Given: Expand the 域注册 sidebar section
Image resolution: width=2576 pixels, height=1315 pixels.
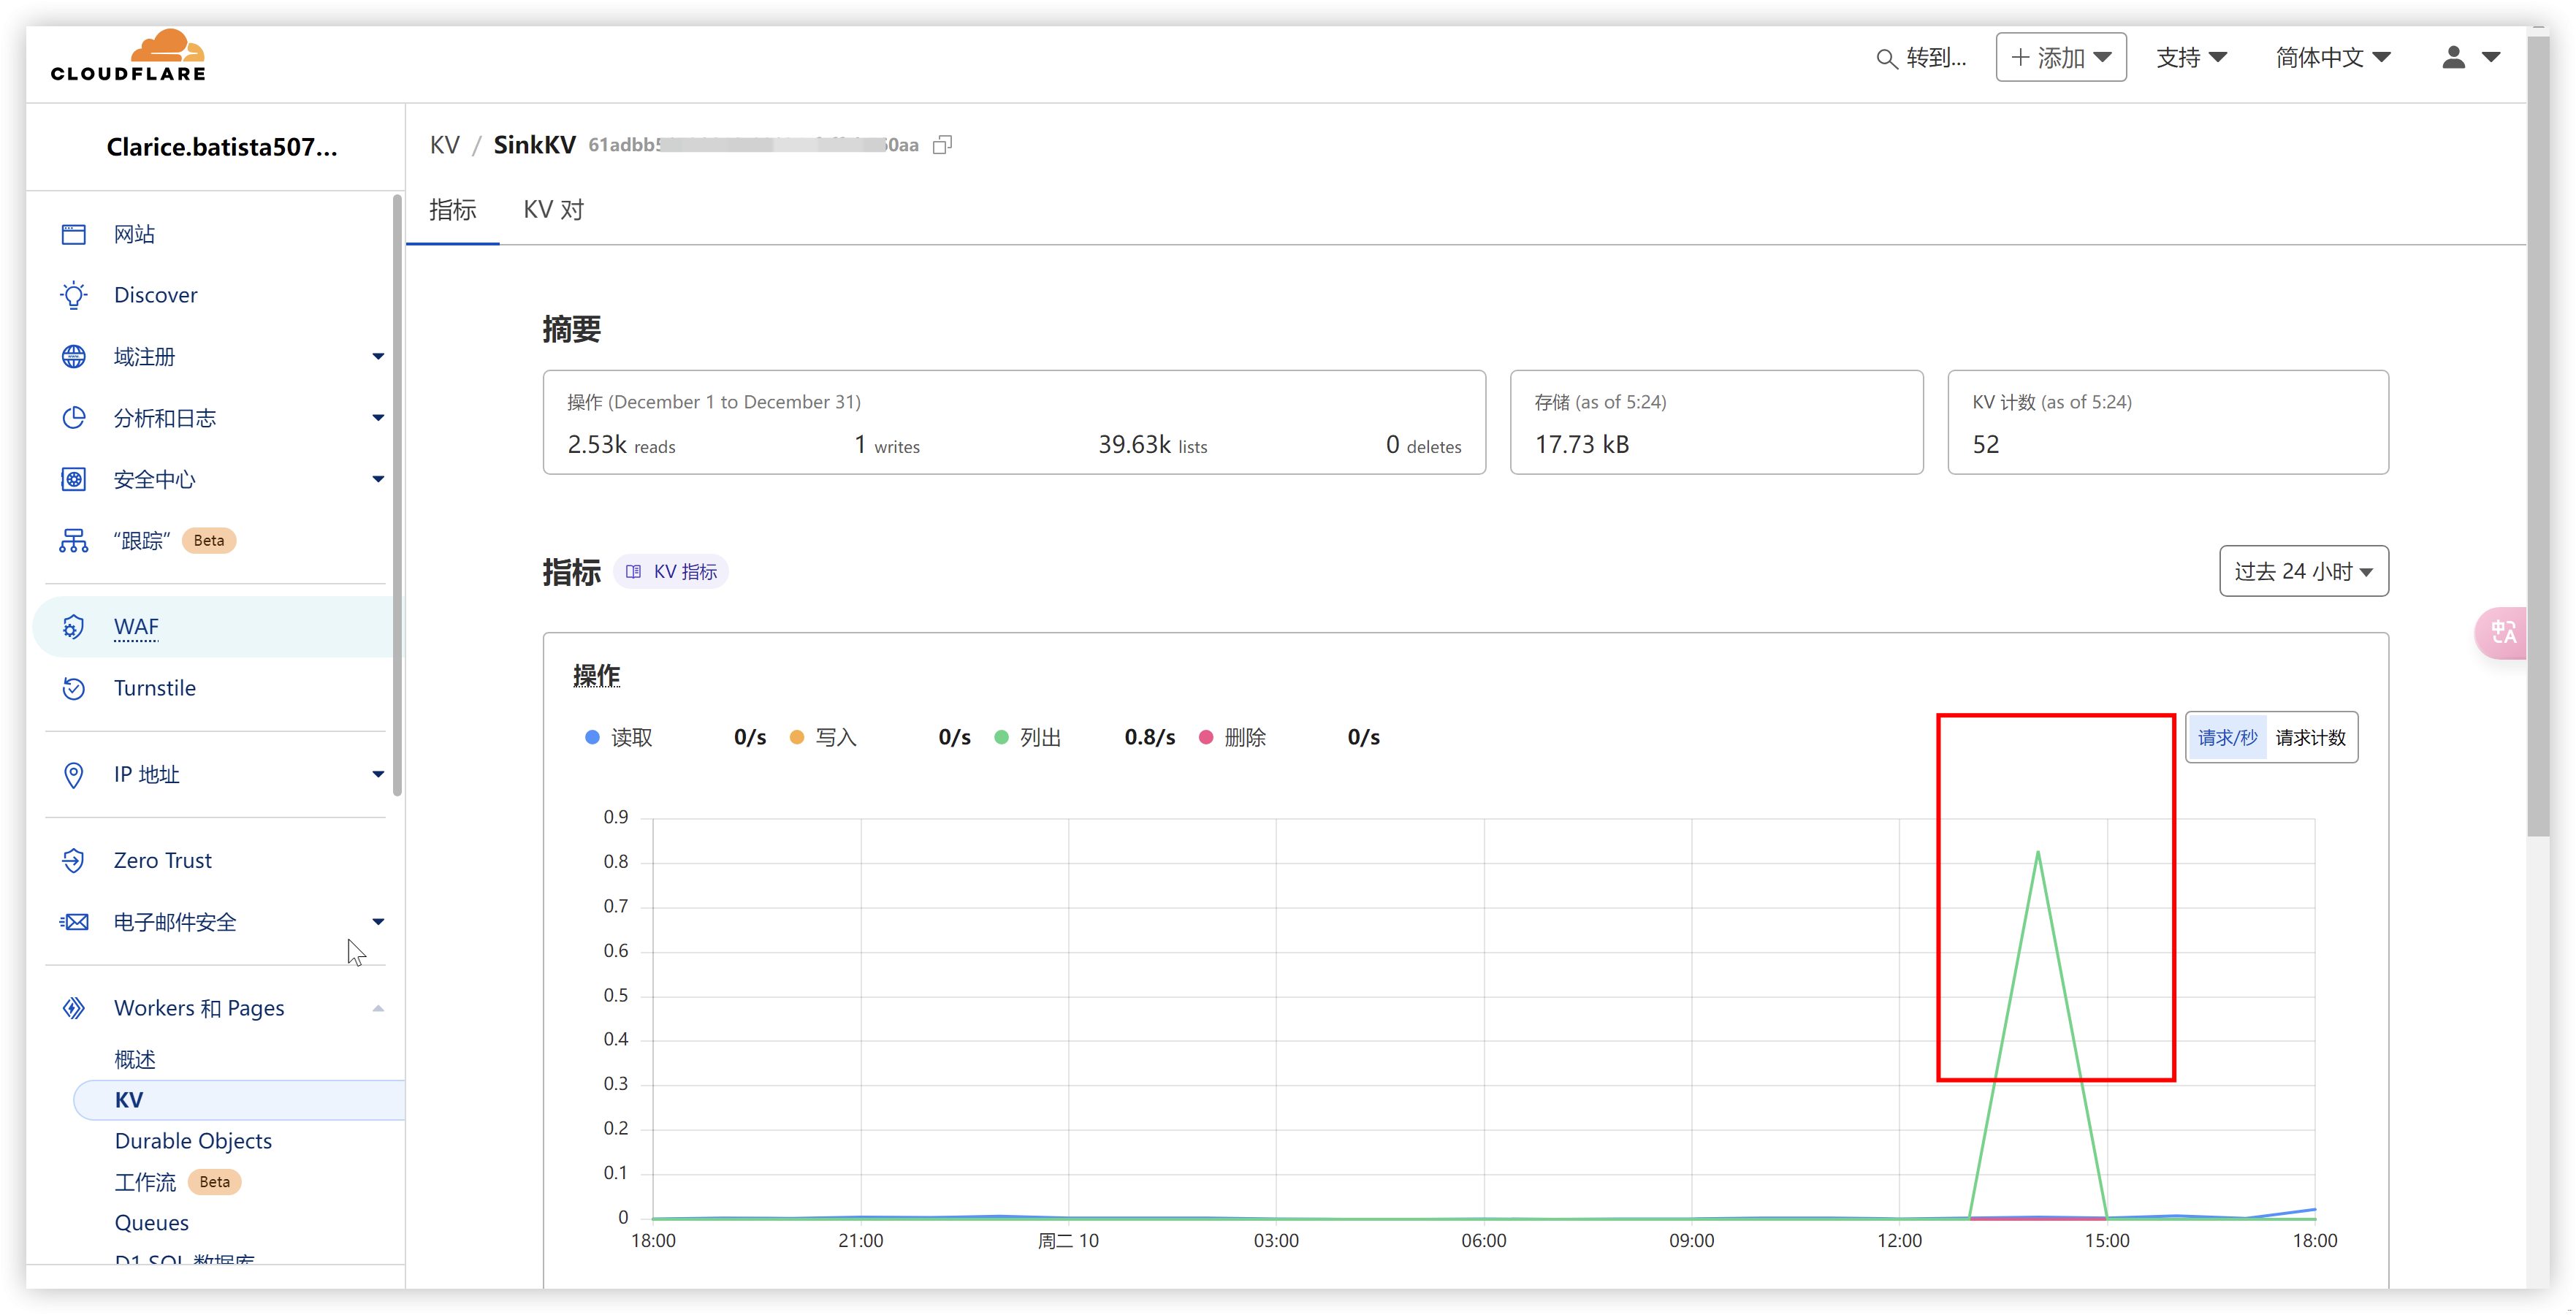Looking at the screenshot, I should point(378,357).
